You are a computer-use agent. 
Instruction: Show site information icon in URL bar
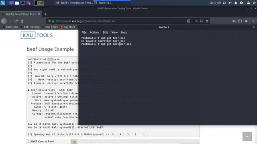tap(49, 21)
